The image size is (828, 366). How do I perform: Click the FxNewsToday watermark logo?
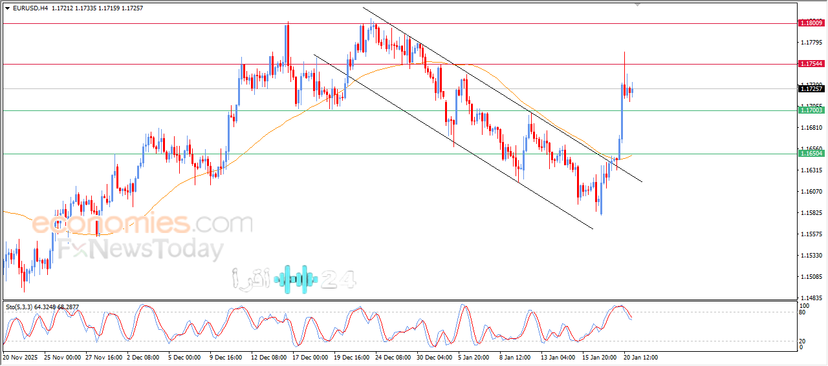(139, 249)
